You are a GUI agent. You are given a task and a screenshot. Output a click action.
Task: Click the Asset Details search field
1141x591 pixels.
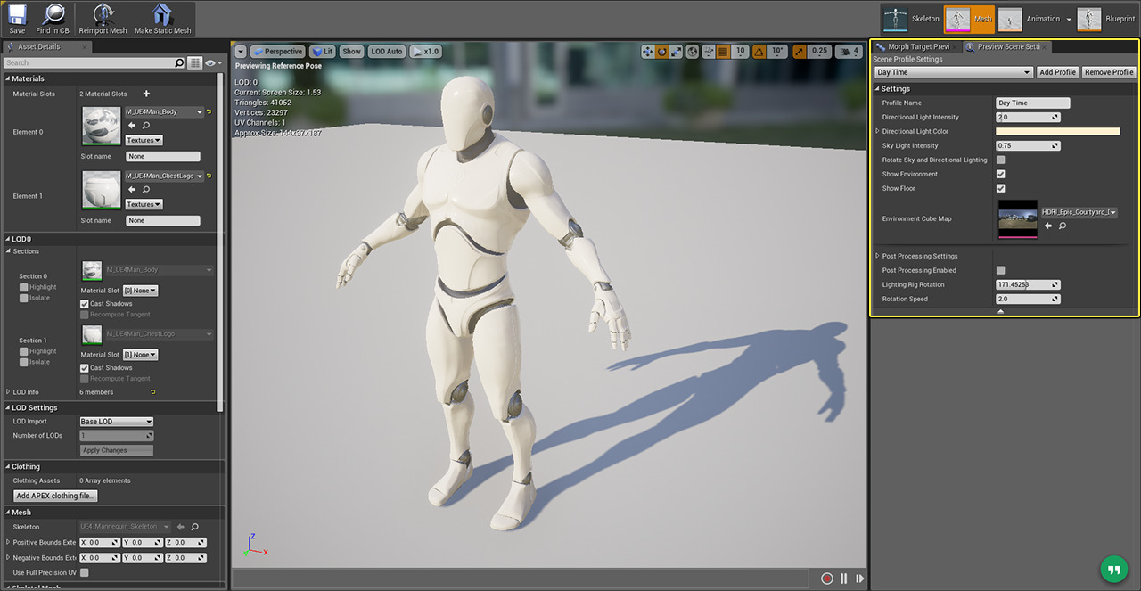87,63
